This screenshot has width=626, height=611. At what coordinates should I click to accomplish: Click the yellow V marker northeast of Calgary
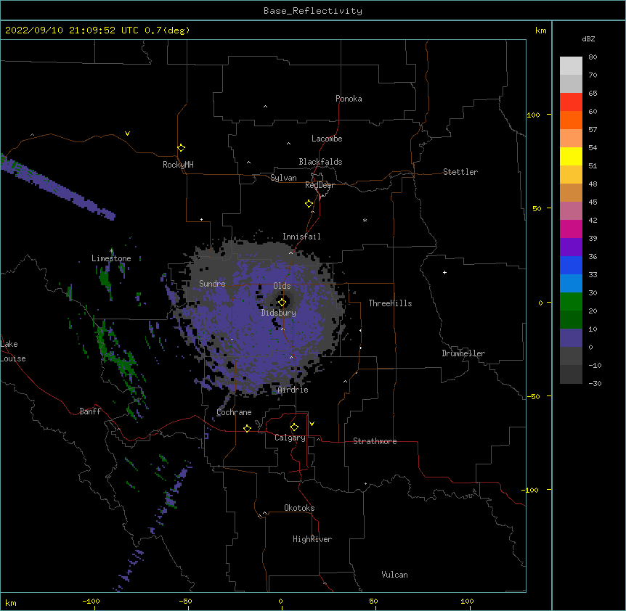click(x=312, y=424)
